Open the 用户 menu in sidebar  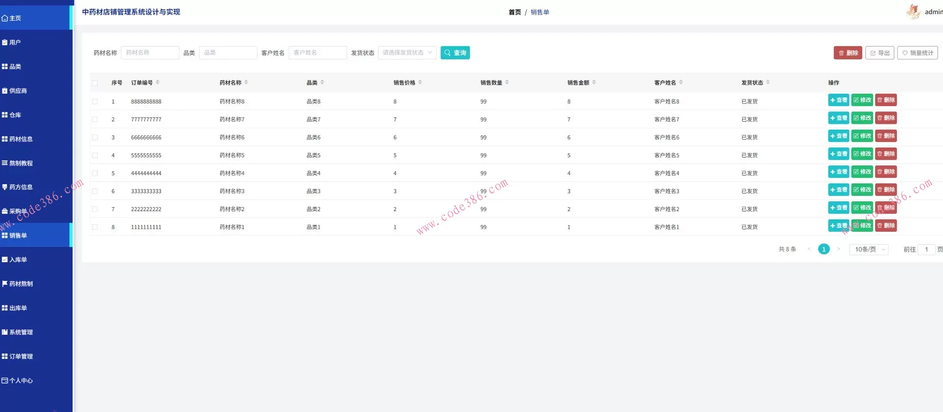pos(35,42)
